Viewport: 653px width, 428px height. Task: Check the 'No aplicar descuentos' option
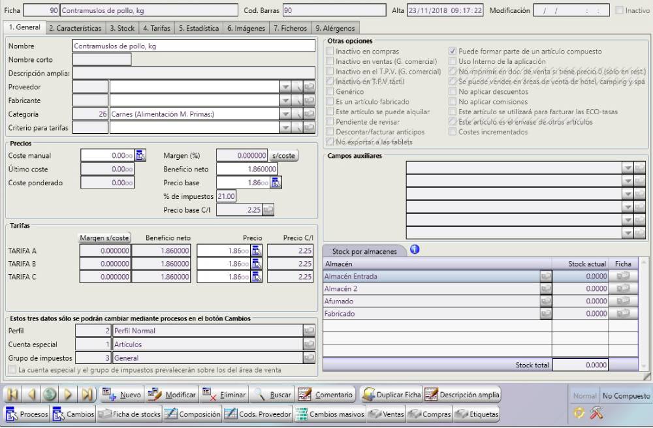pos(453,92)
